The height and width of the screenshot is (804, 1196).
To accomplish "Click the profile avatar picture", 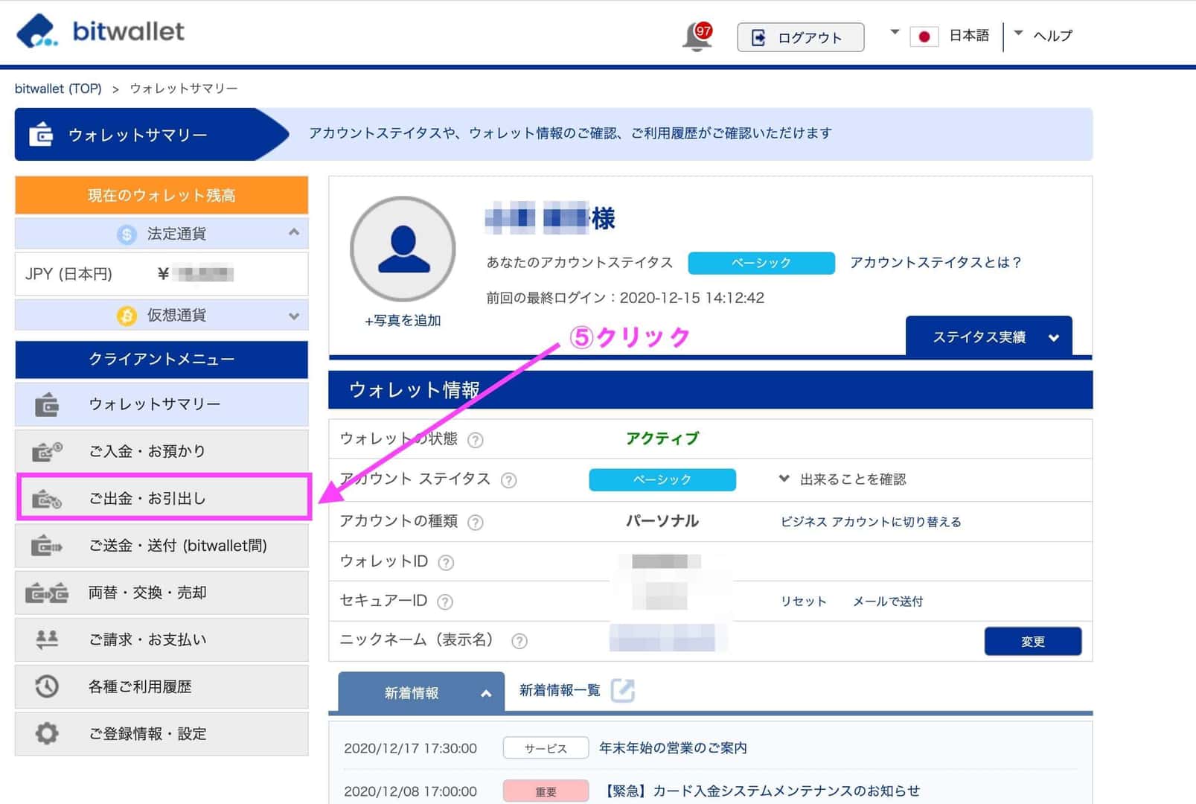I will click(403, 249).
